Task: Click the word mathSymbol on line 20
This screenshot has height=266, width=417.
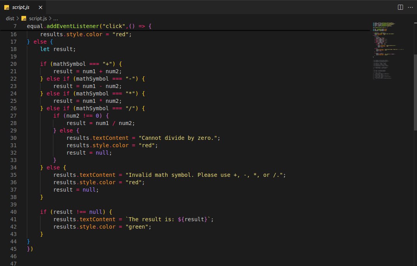Action: tap(69, 64)
